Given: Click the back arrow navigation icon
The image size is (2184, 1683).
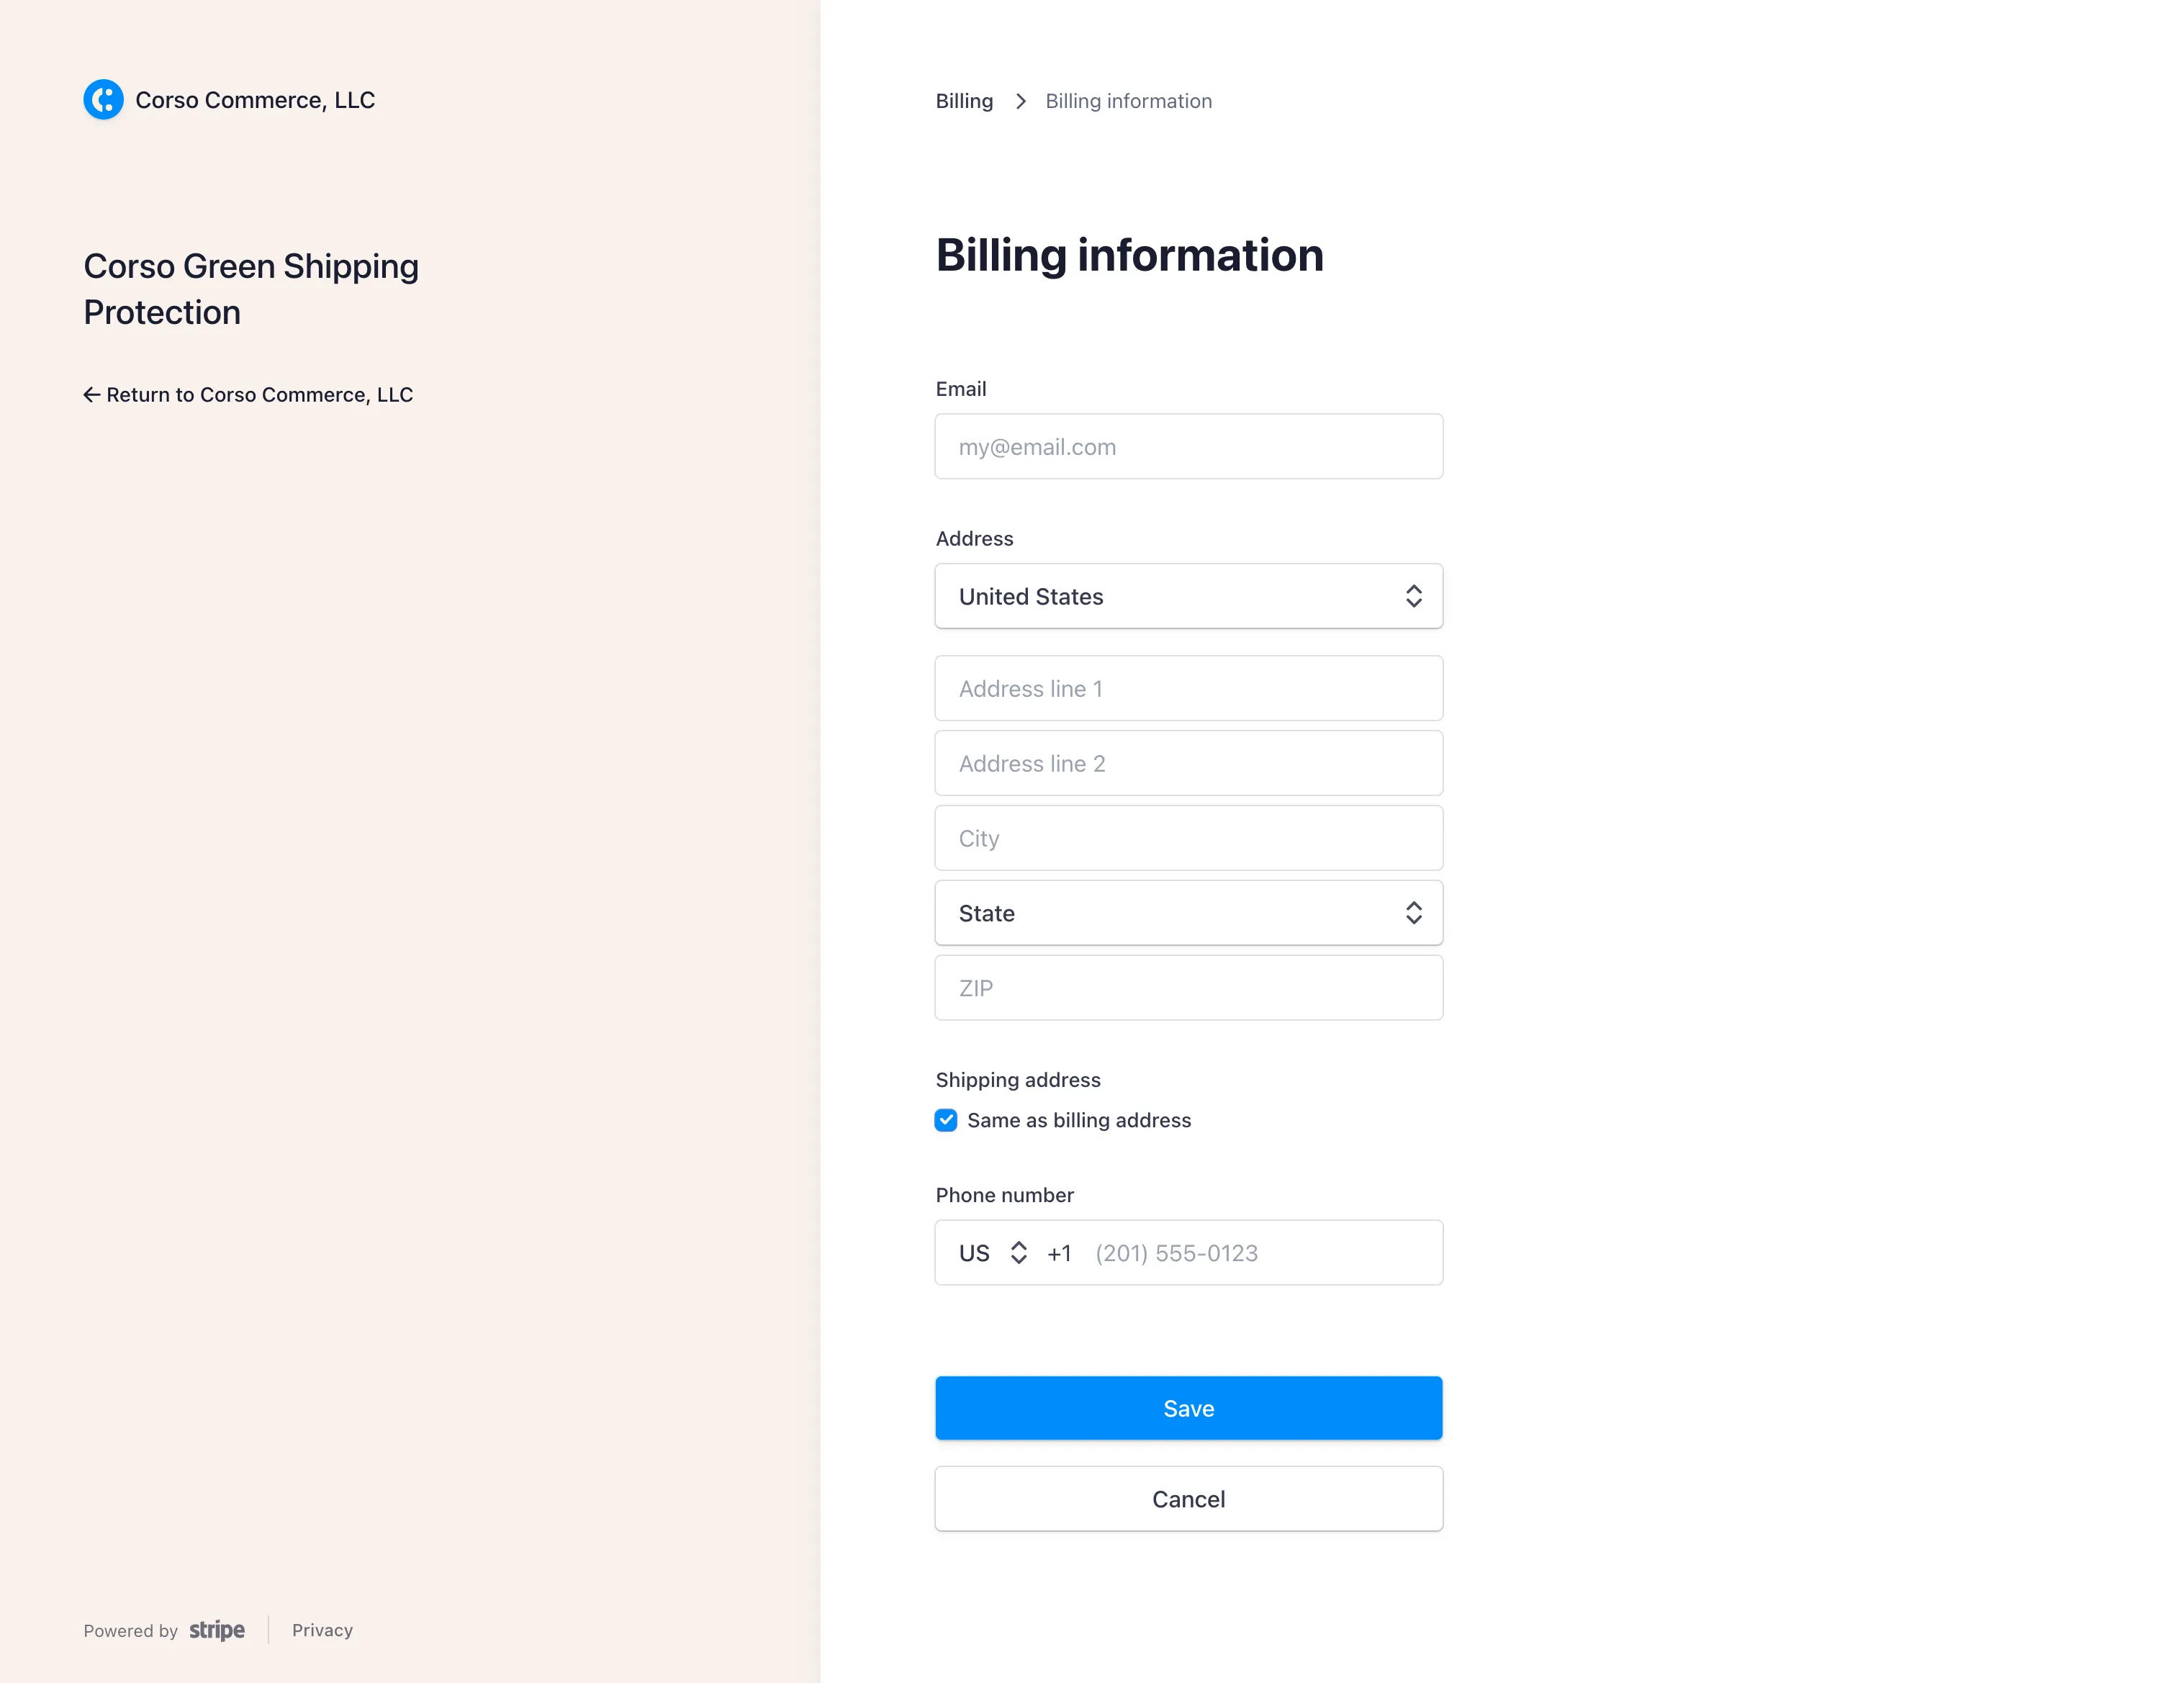Looking at the screenshot, I should [92, 394].
